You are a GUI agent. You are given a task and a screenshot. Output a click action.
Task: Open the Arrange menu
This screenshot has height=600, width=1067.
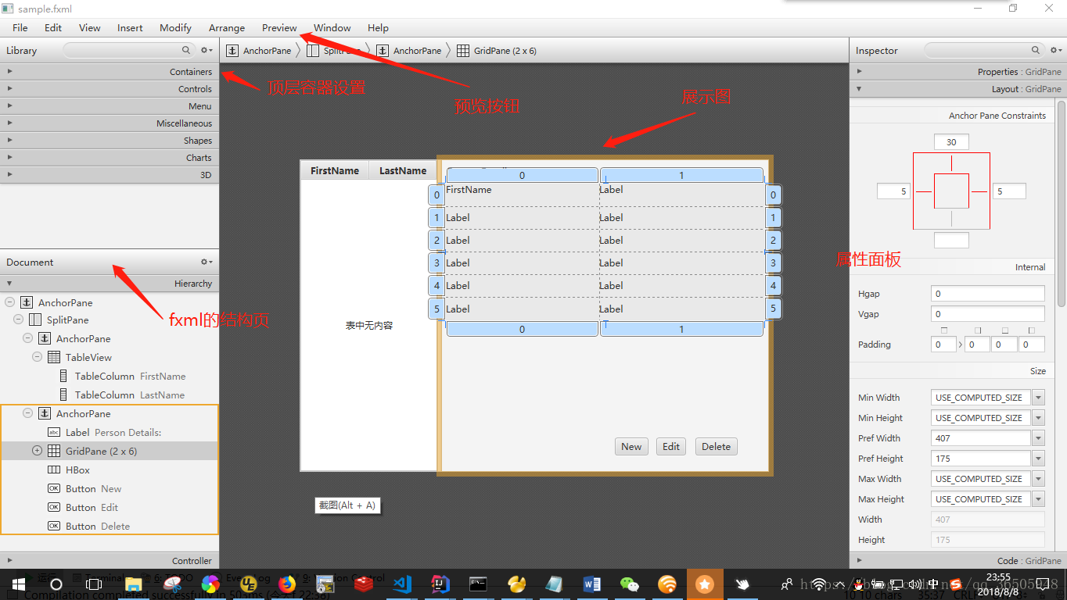click(x=227, y=27)
